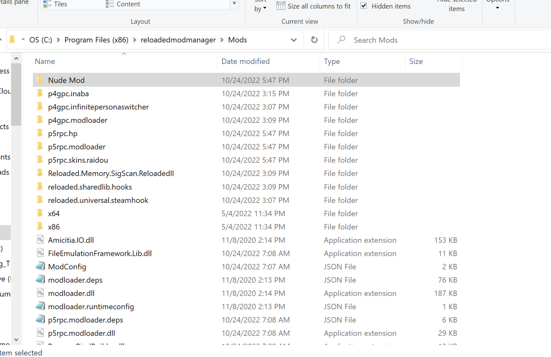Image resolution: width=551 pixels, height=357 pixels.
Task: Click the 187 KB size cell
Action: pos(445,293)
